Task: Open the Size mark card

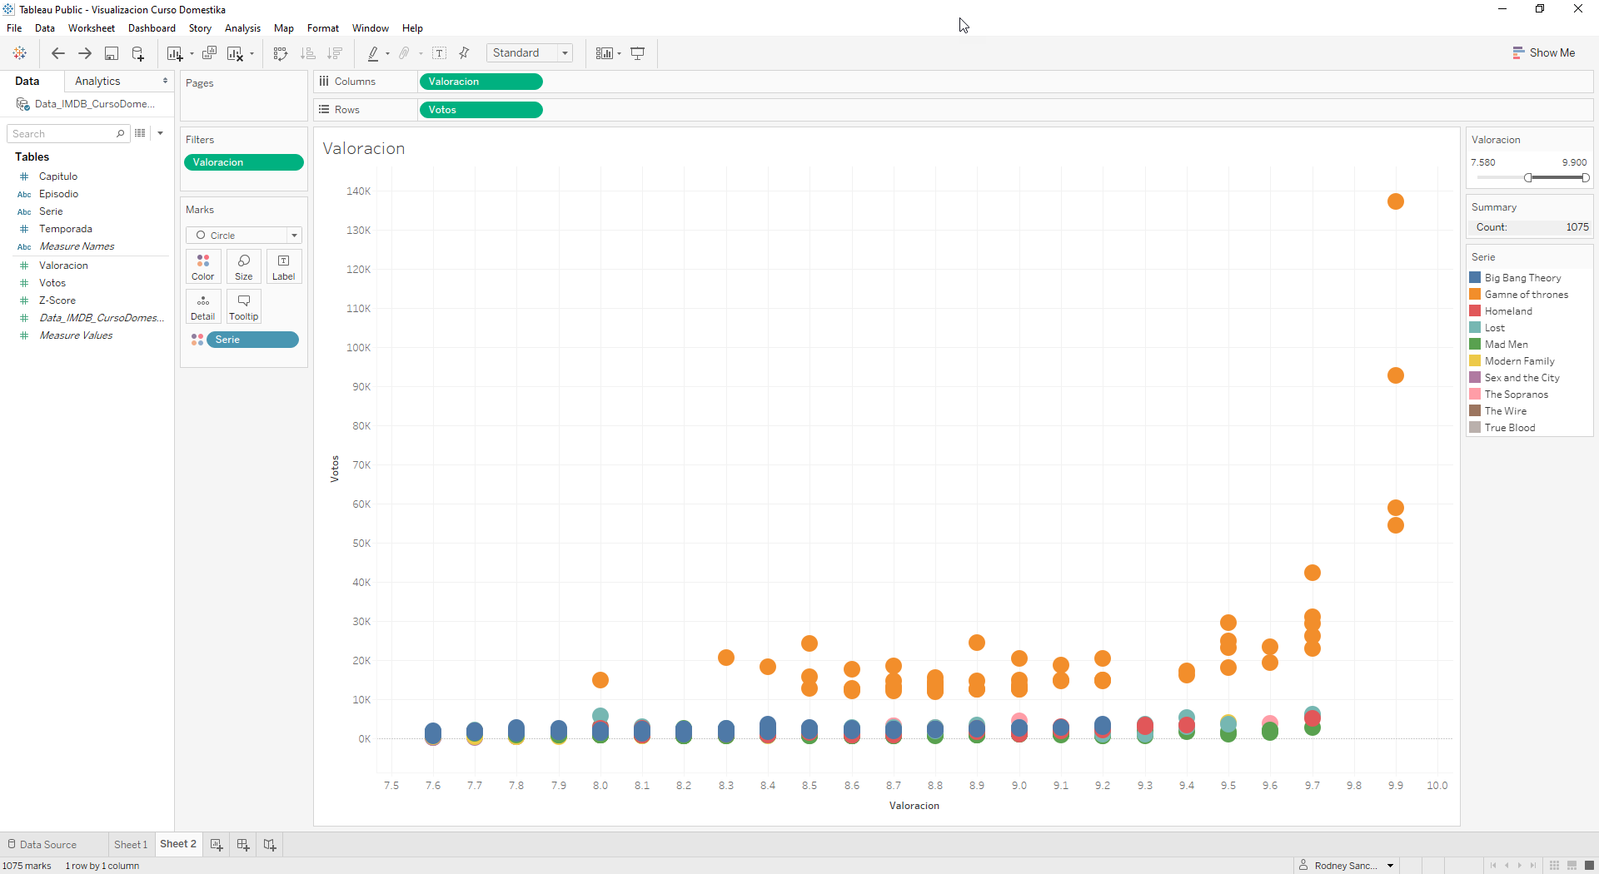Action: (244, 267)
